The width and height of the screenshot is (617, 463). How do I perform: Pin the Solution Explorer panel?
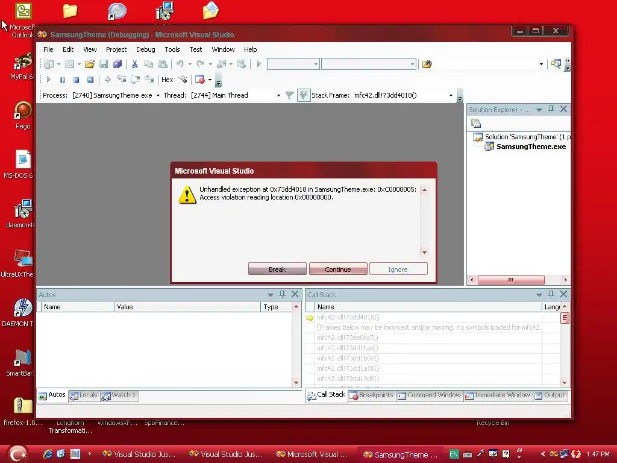tap(551, 109)
